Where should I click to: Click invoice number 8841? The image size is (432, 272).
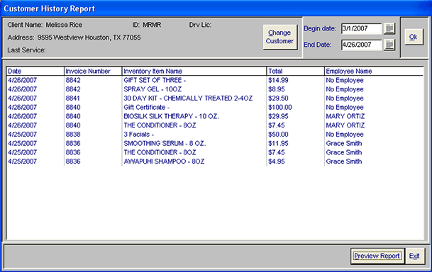click(x=73, y=98)
